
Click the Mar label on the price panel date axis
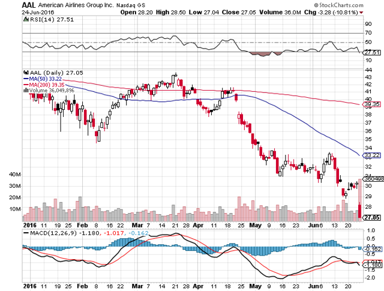(137, 226)
